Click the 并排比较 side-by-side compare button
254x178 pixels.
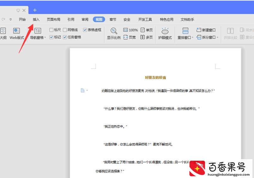(x=230, y=34)
